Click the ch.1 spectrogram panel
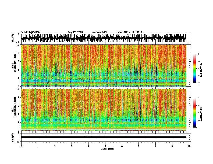Screen dimensions: 213x164 pyautogui.click(x=104, y=65)
